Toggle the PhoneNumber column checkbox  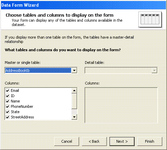click(8, 106)
